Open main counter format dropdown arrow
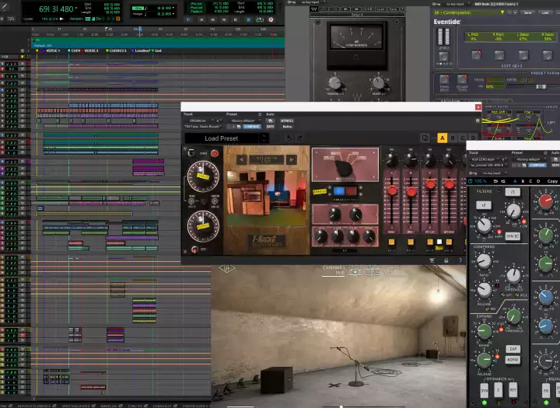The image size is (560, 408). pyautogui.click(x=76, y=8)
